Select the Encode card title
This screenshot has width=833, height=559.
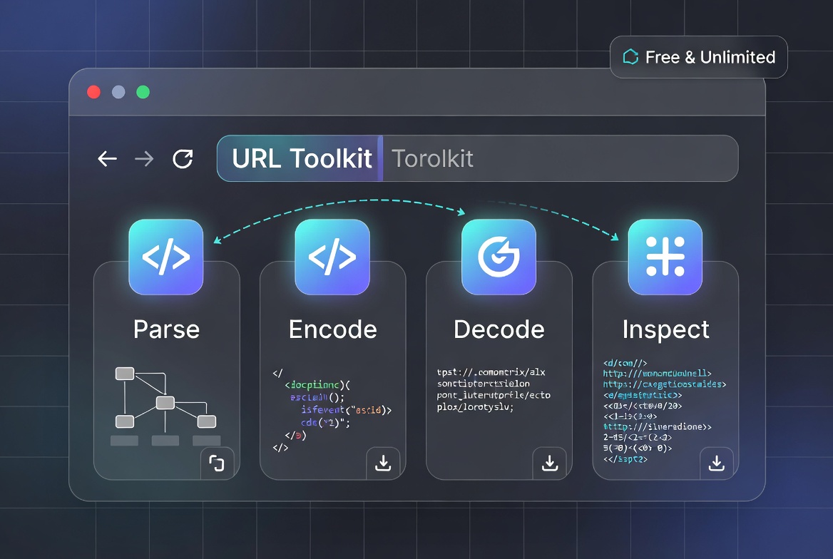coord(332,329)
